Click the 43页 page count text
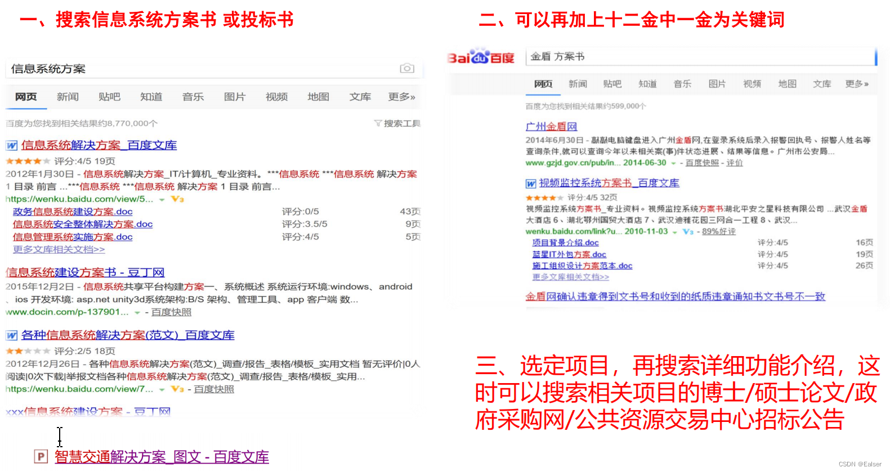The height and width of the screenshot is (472, 890). tap(410, 212)
